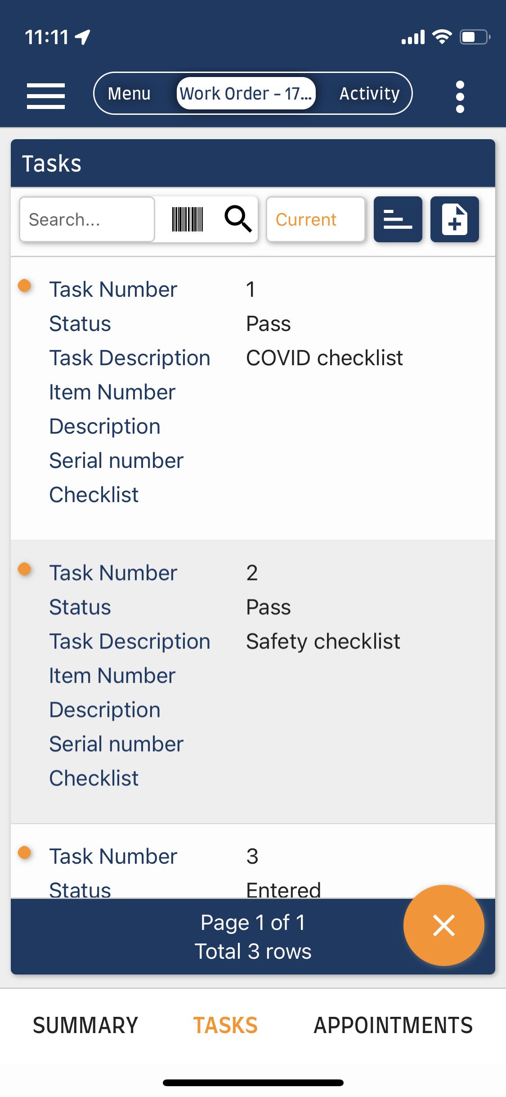This screenshot has width=506, height=1097.
Task: Click the magnifying glass search icon
Action: (237, 219)
